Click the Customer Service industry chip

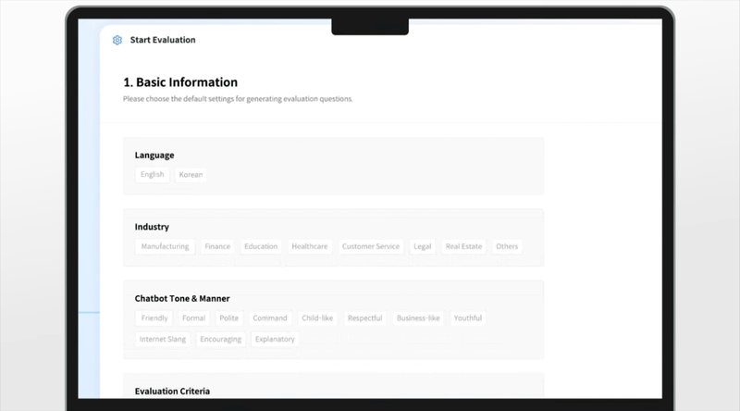(371, 246)
